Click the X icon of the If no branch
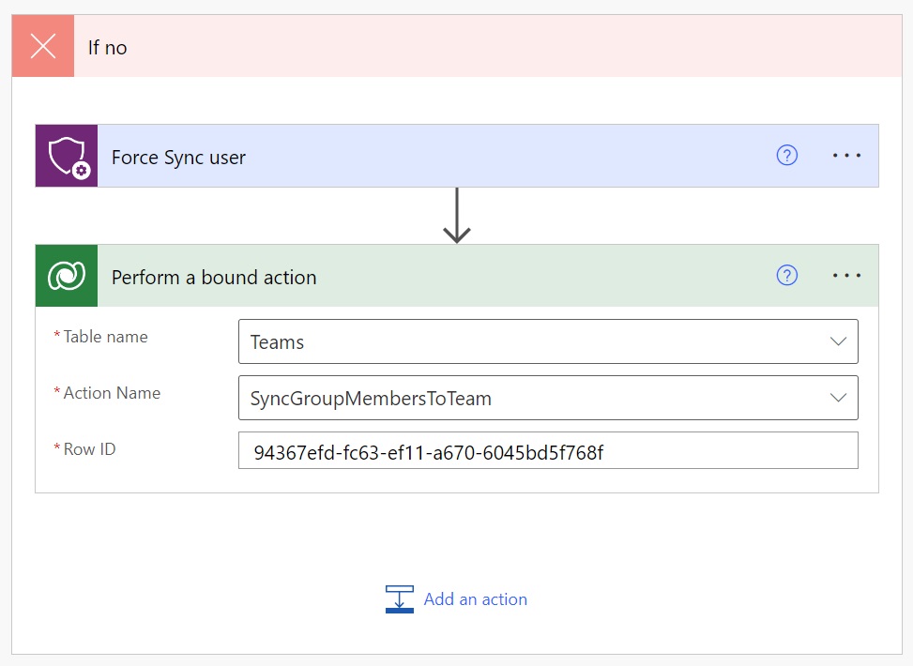The height and width of the screenshot is (666, 913). 43,46
